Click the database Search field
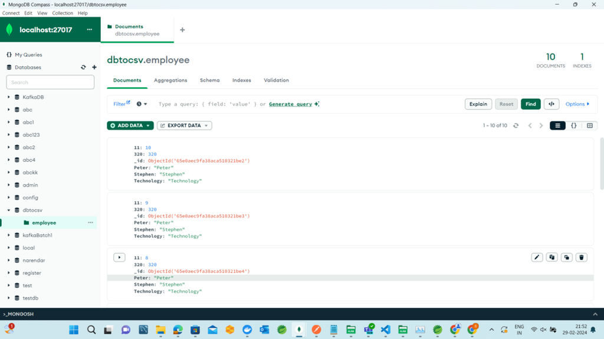 point(50,82)
